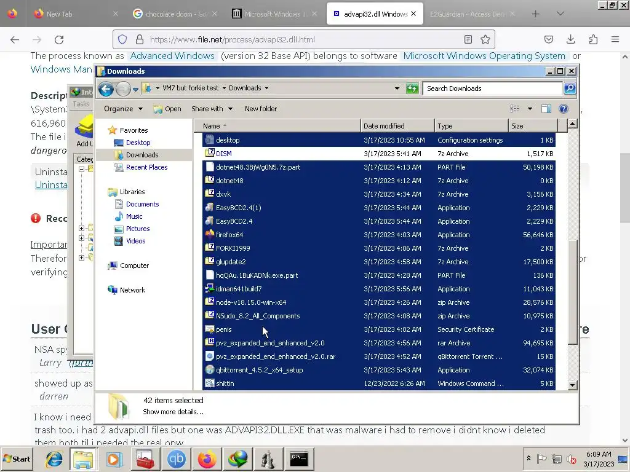Toggle the preview pane icon
630x472 pixels.
(546, 109)
